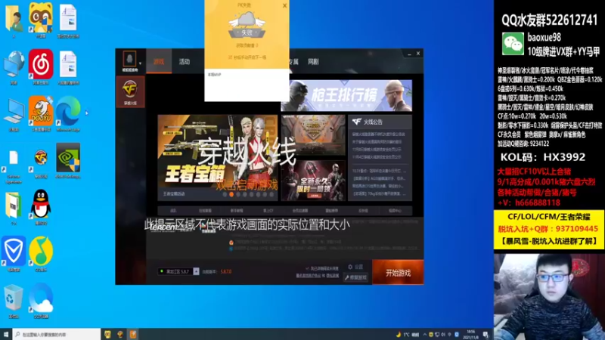Close the game launcher window
The width and height of the screenshot is (605, 340).
(x=418, y=54)
